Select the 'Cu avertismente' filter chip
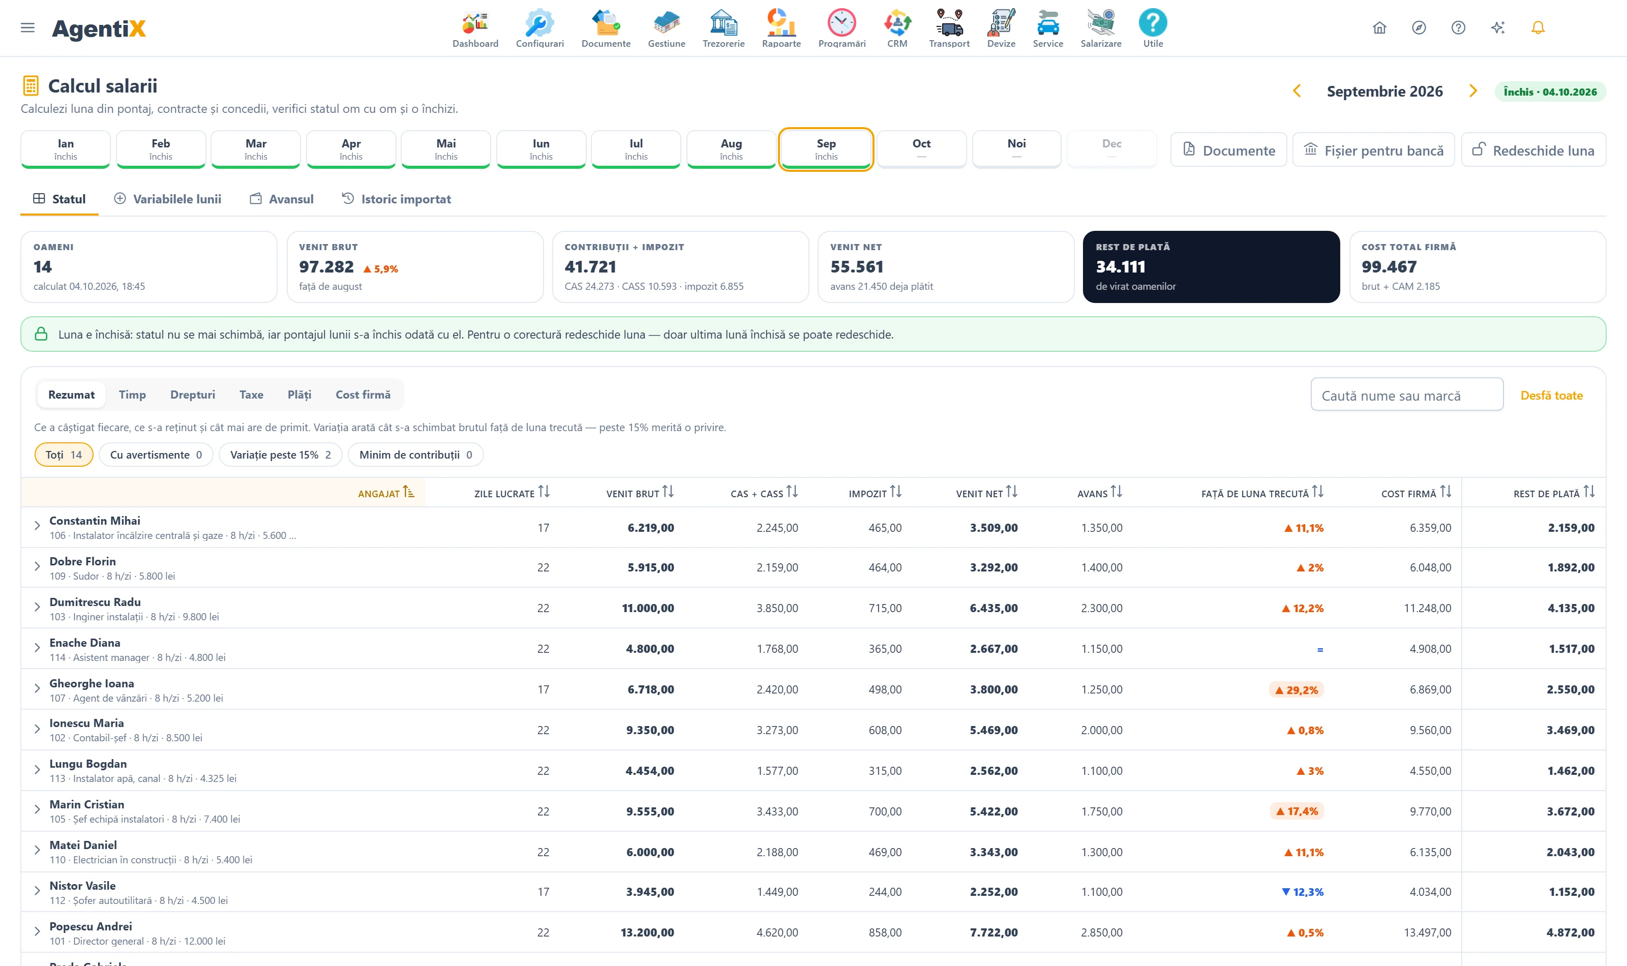1627x966 pixels. (x=156, y=455)
